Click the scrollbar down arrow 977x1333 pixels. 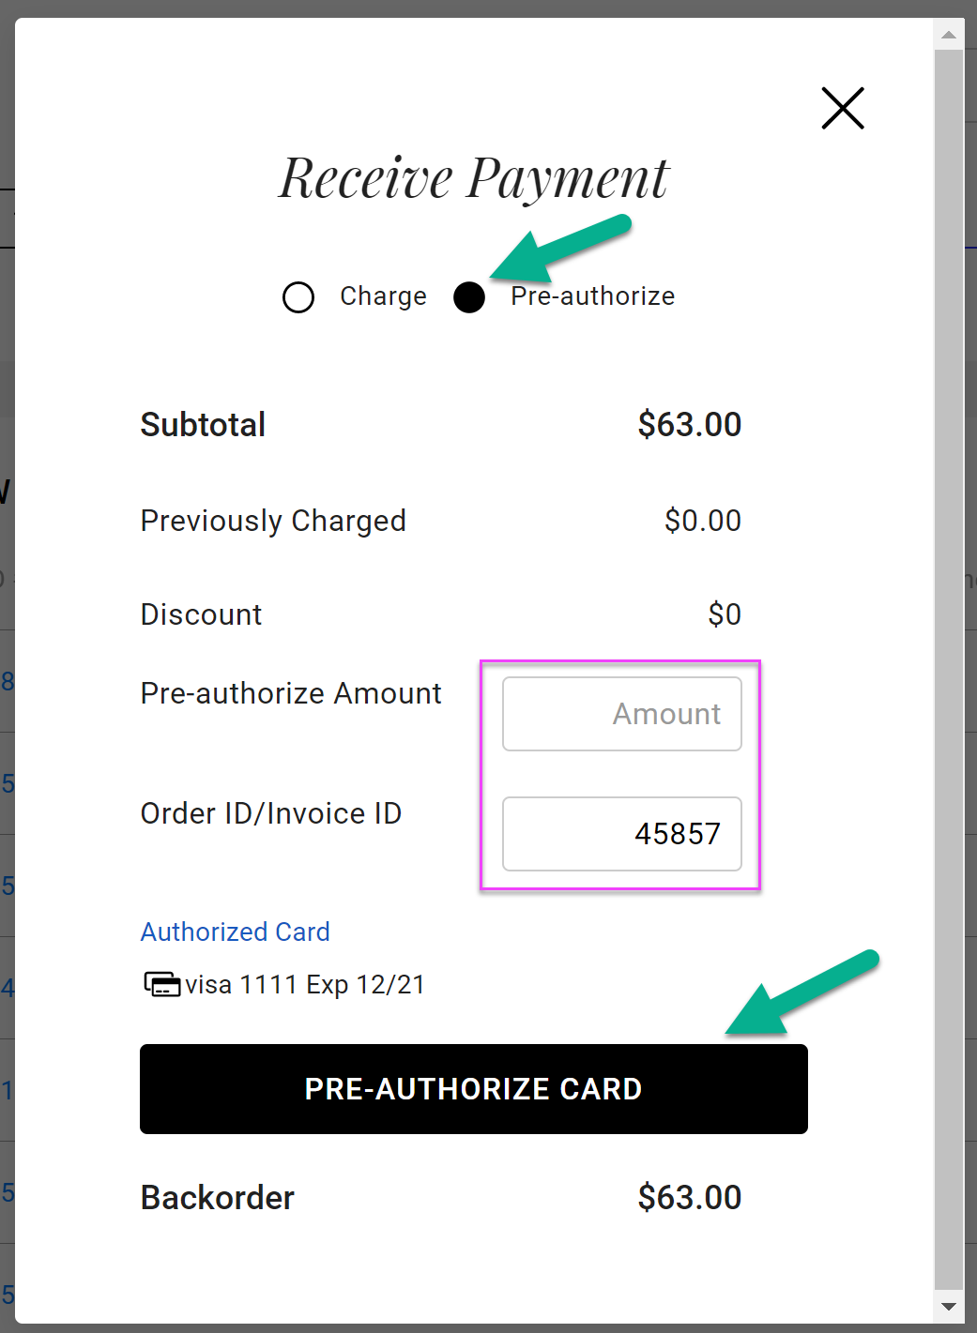click(x=949, y=1306)
